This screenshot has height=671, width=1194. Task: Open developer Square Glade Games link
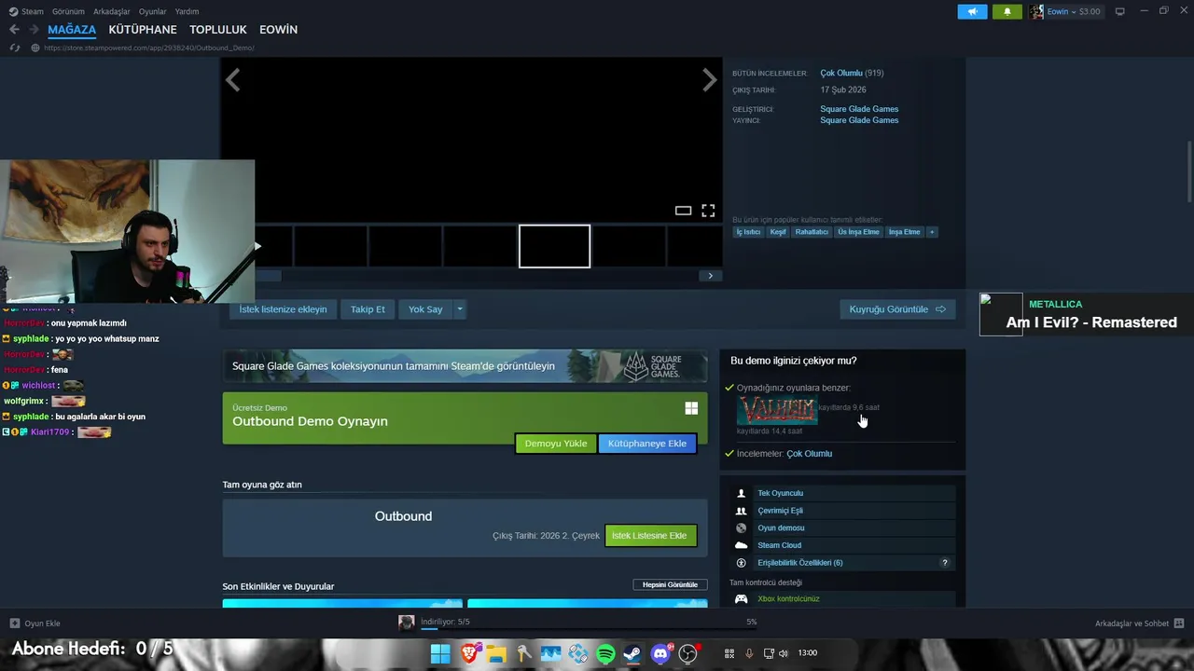(x=859, y=109)
